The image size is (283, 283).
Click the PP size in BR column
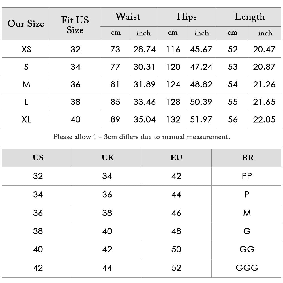coord(247,176)
